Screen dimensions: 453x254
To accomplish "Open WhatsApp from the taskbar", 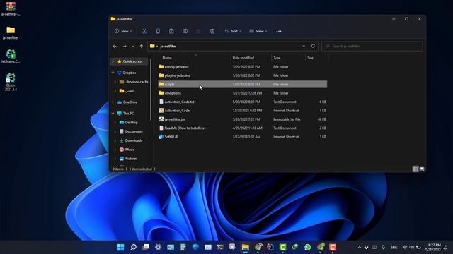I will tap(308, 247).
